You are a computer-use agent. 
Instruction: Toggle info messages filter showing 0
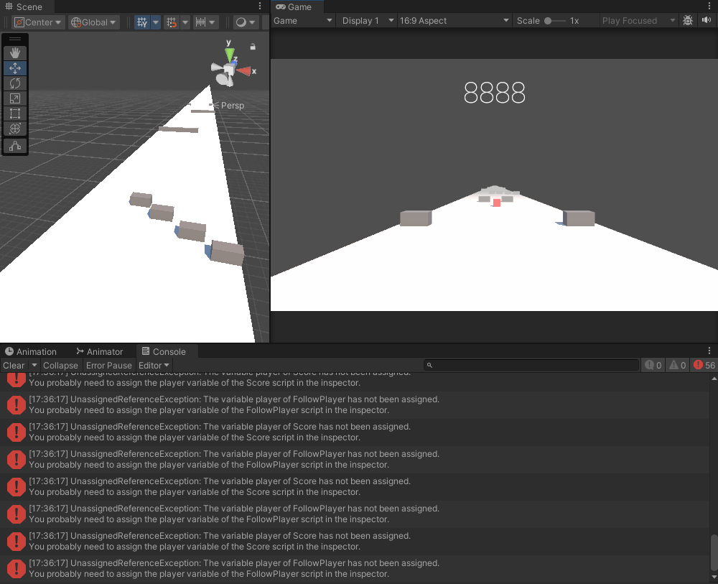pyautogui.click(x=653, y=365)
